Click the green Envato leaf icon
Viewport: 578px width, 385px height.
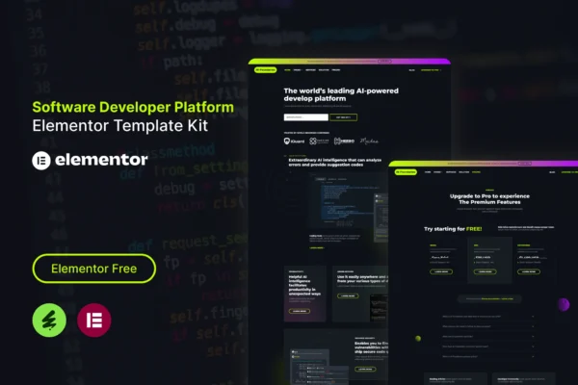click(49, 320)
